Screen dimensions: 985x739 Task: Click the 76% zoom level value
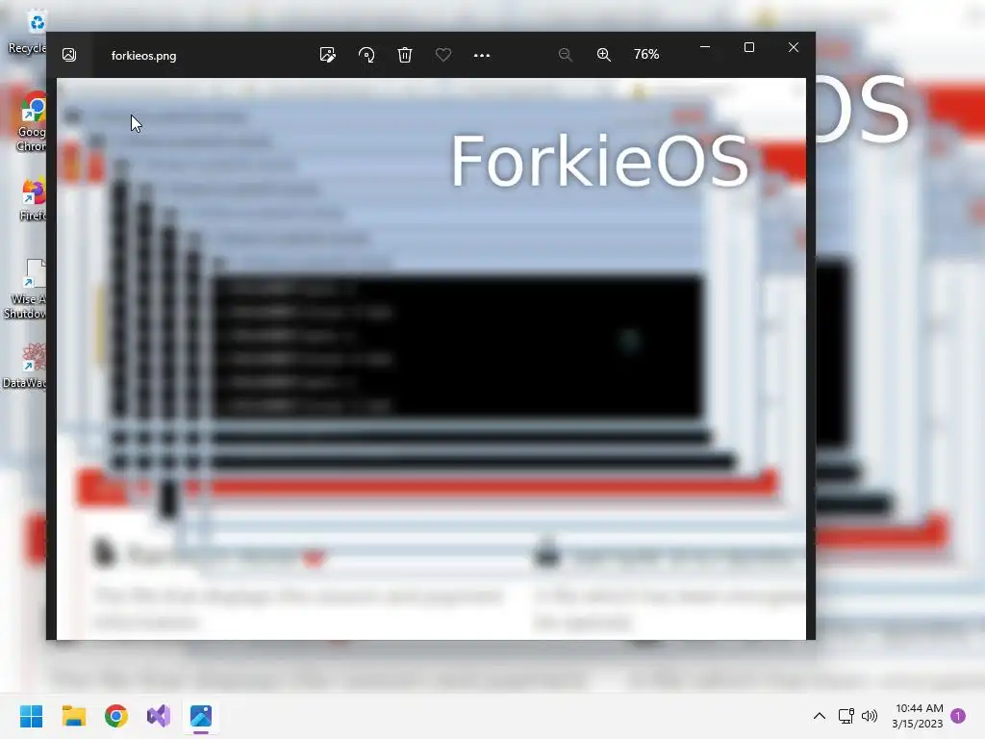[646, 55]
